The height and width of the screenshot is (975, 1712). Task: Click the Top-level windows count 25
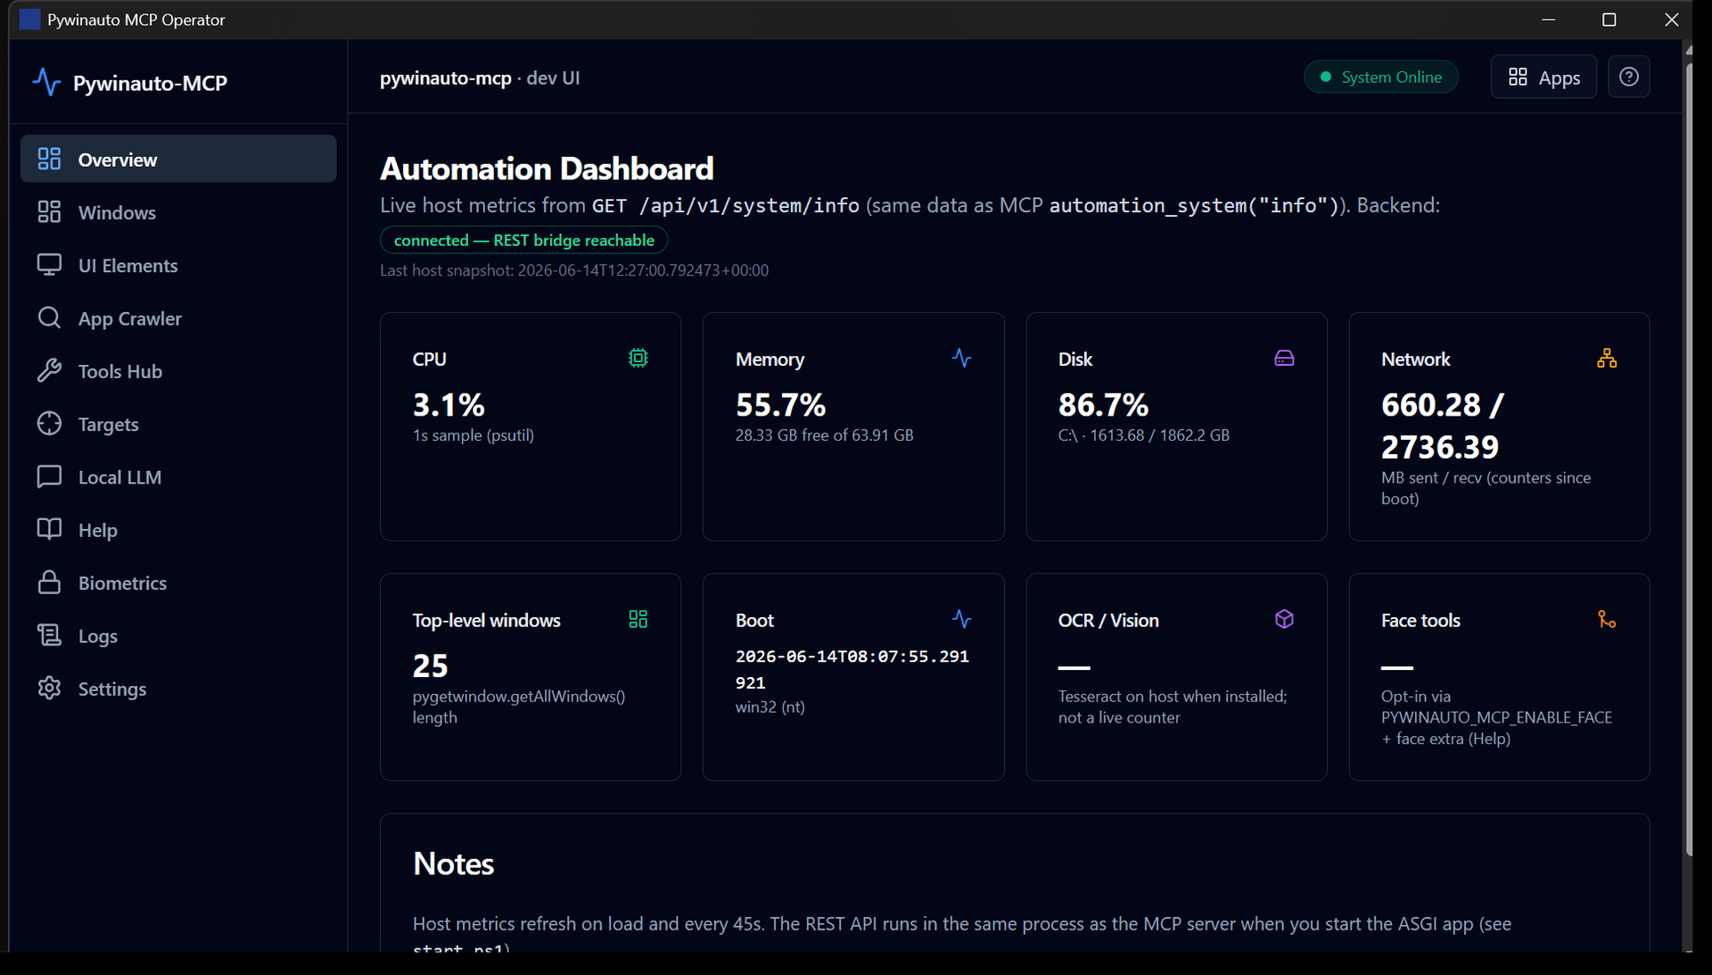tap(430, 666)
